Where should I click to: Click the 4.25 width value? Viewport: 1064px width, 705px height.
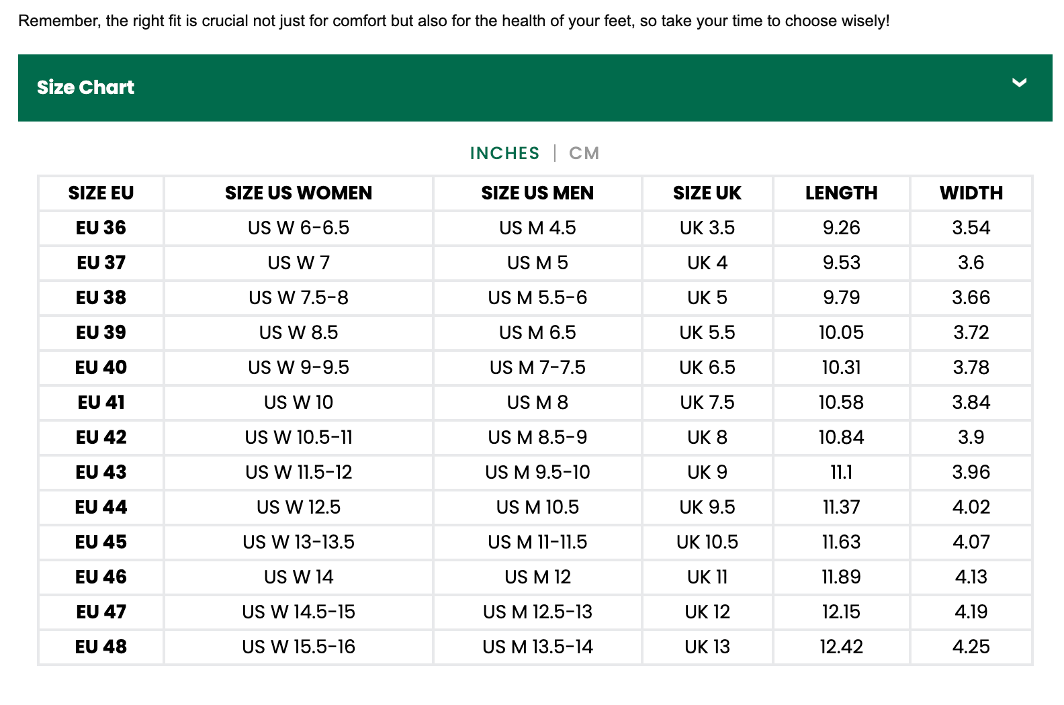[971, 647]
